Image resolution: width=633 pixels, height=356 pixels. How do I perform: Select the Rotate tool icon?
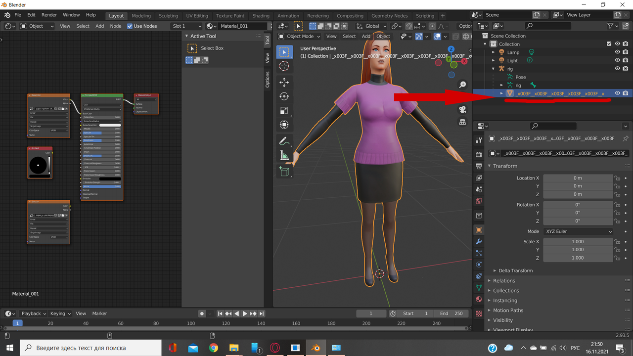click(284, 96)
